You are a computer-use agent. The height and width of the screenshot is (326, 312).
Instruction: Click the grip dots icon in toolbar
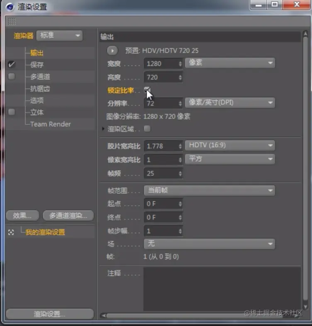12,21
